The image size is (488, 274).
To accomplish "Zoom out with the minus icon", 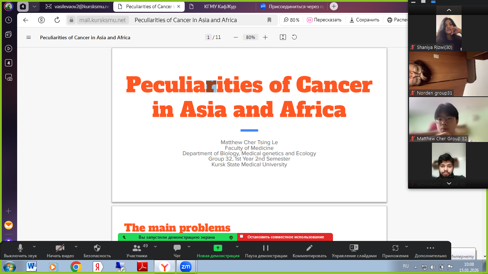I will point(235,37).
